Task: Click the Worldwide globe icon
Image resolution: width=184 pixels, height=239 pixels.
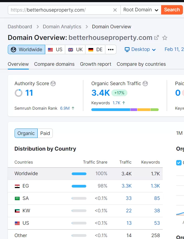Action: (13, 50)
